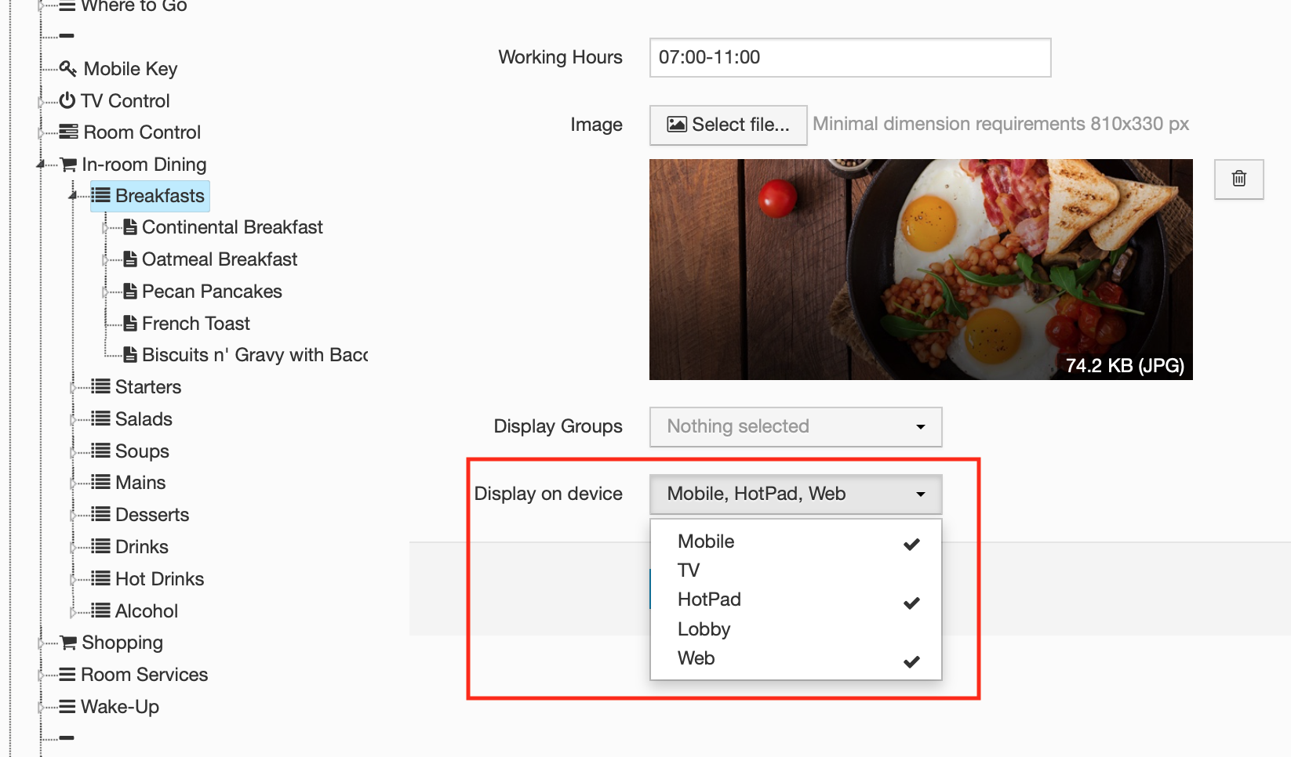Click the Salads list icon
The image size is (1291, 757).
tap(100, 418)
